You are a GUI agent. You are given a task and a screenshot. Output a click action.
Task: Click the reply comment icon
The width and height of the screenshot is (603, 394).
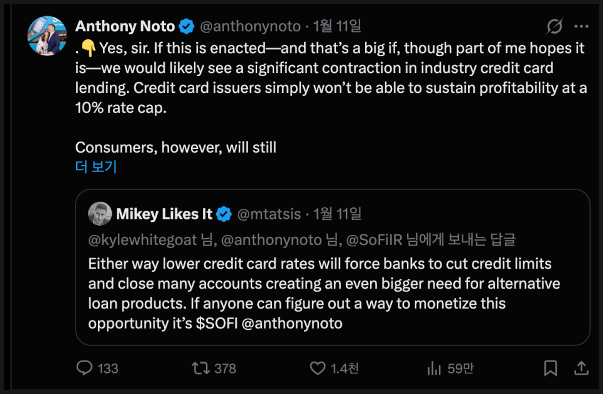point(85,368)
